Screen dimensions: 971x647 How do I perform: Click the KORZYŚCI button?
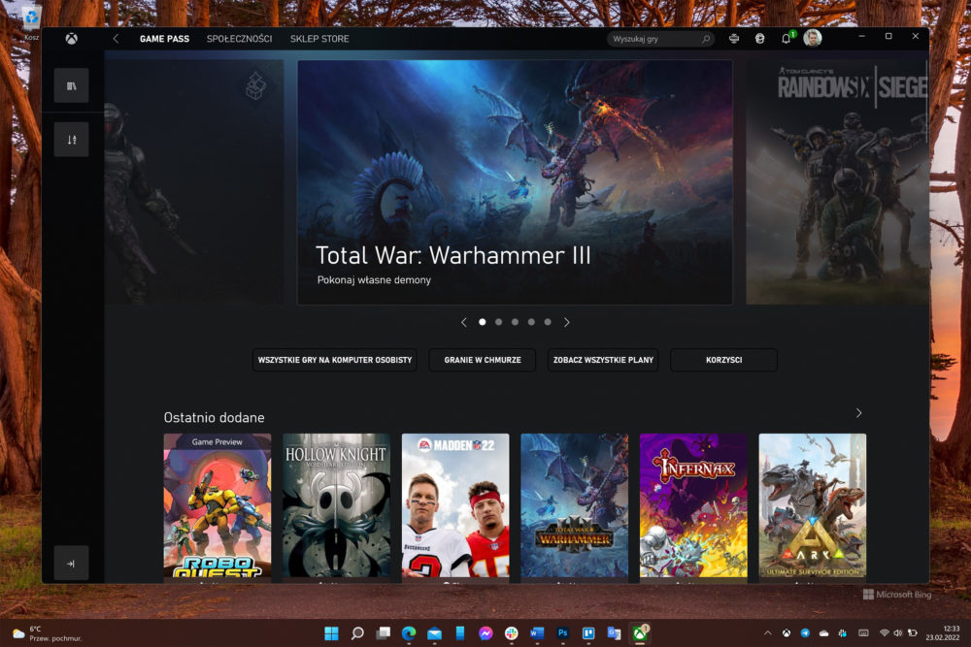tap(724, 360)
